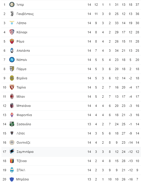Click the Genoa team crest
The image size is (141, 183).
12,161
